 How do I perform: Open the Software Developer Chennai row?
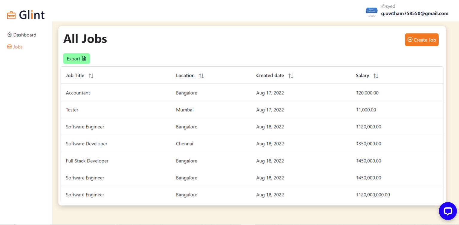(86, 144)
